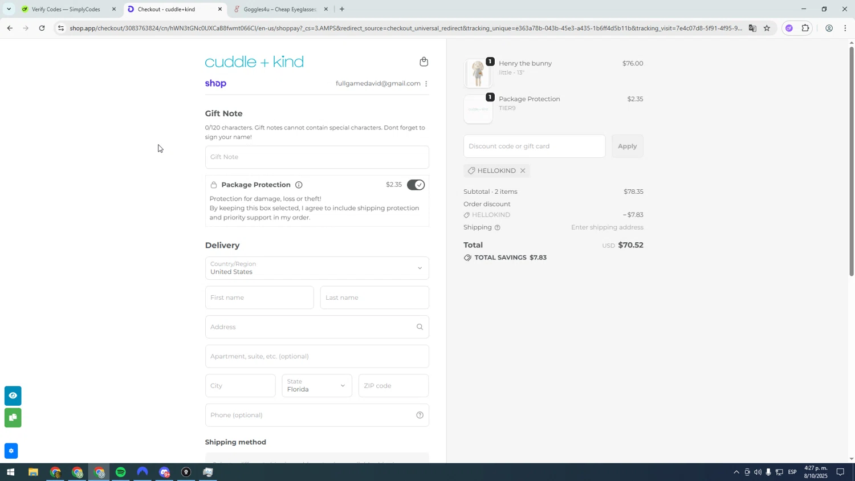The width and height of the screenshot is (855, 481).
Task: Open the State dropdown showing Florida
Action: point(317,386)
